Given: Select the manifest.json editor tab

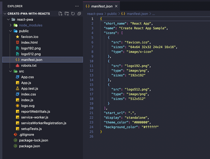Looking at the screenshot, I should point(103,6).
